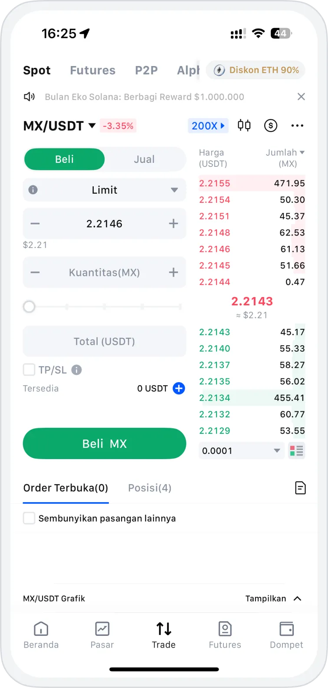Switch to the Futures top tab
This screenshot has width=328, height=688.
[x=92, y=70]
